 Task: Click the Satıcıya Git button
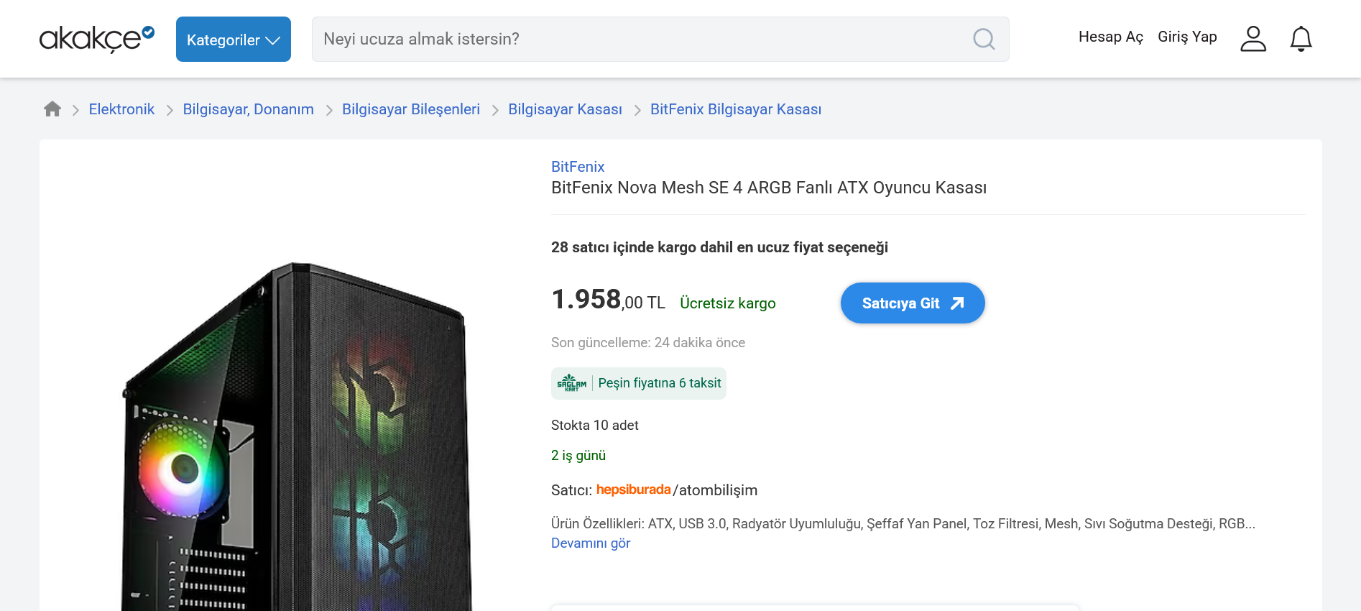pyautogui.click(x=912, y=303)
